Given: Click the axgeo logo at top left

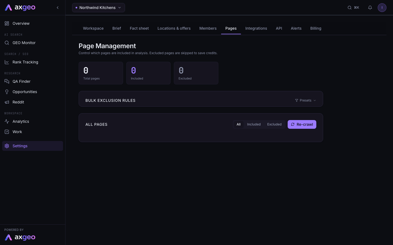Looking at the screenshot, I should 20,8.
